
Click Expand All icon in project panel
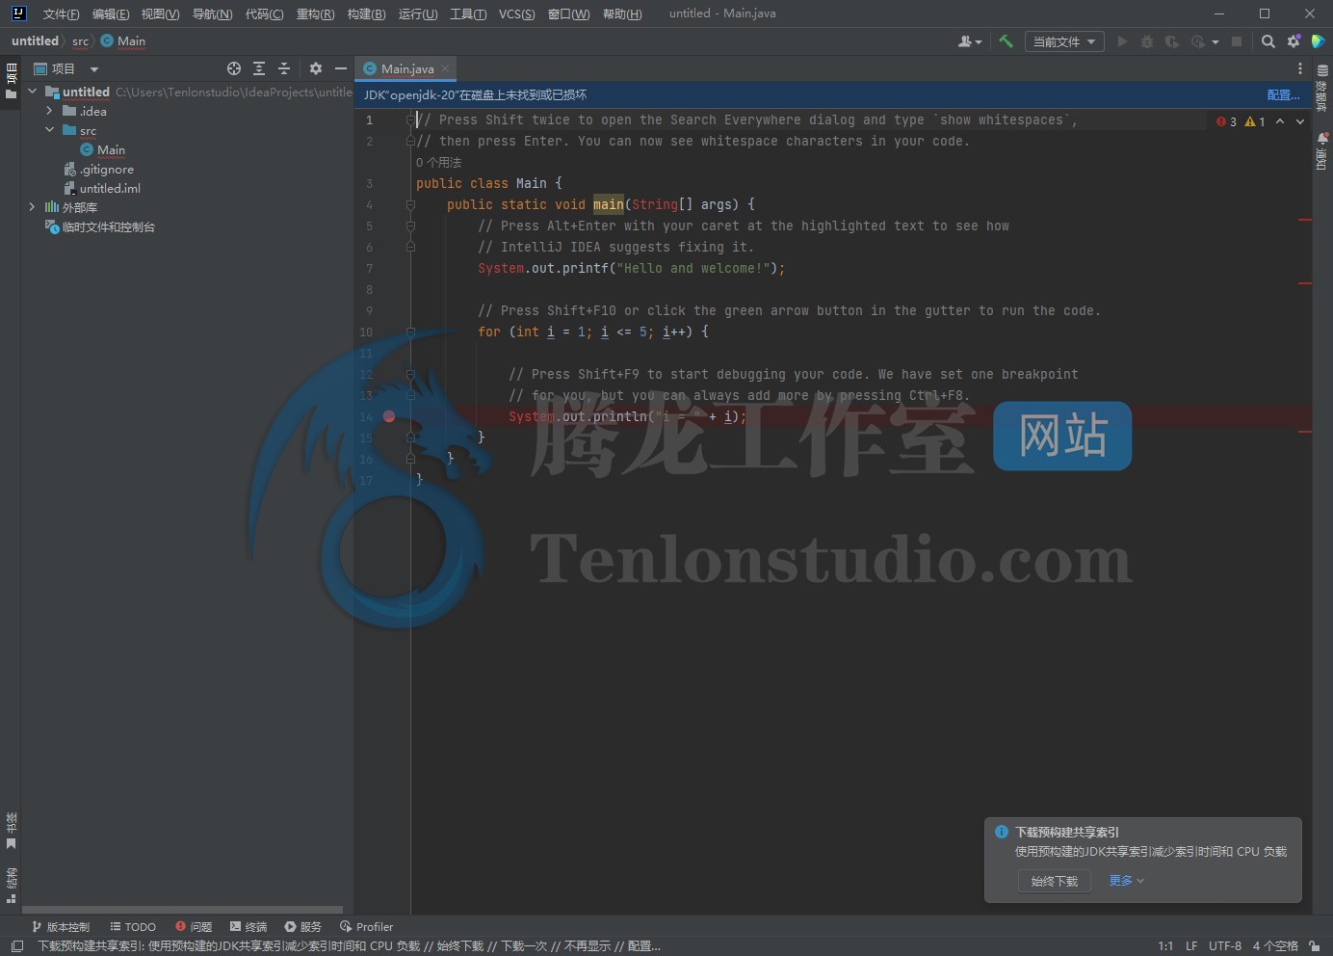click(x=259, y=68)
